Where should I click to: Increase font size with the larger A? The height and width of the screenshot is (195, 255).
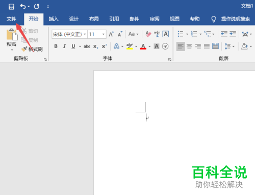click(111, 34)
